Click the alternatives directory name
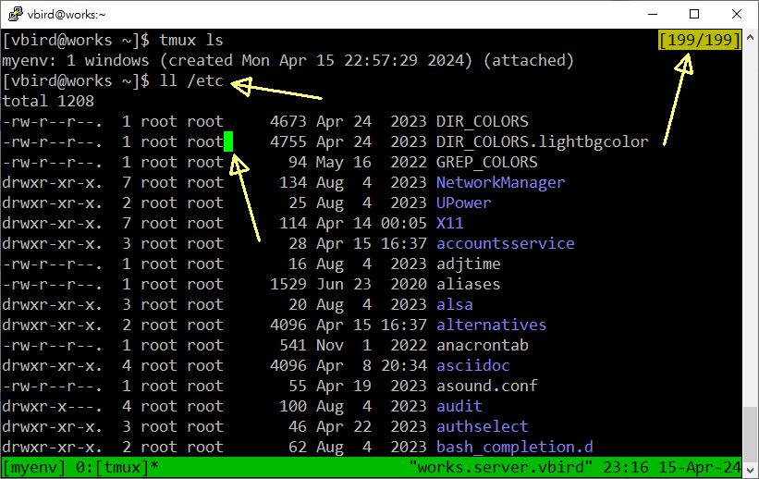Image resolution: width=759 pixels, height=479 pixels. click(491, 325)
